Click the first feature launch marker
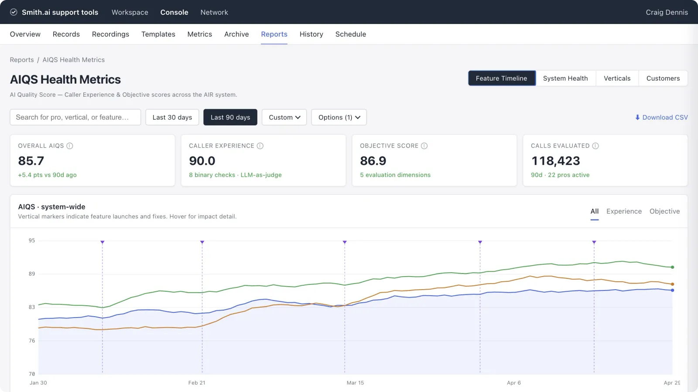 click(x=103, y=242)
